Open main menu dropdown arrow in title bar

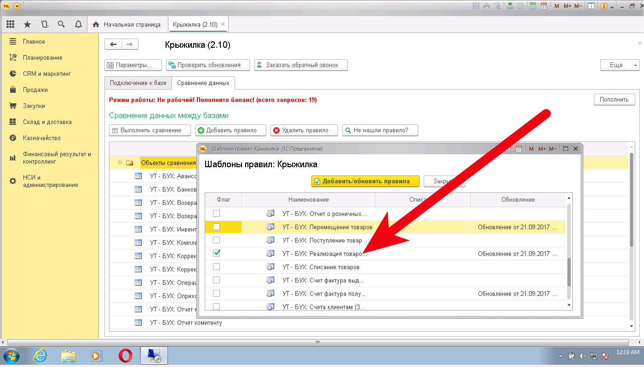[17, 6]
